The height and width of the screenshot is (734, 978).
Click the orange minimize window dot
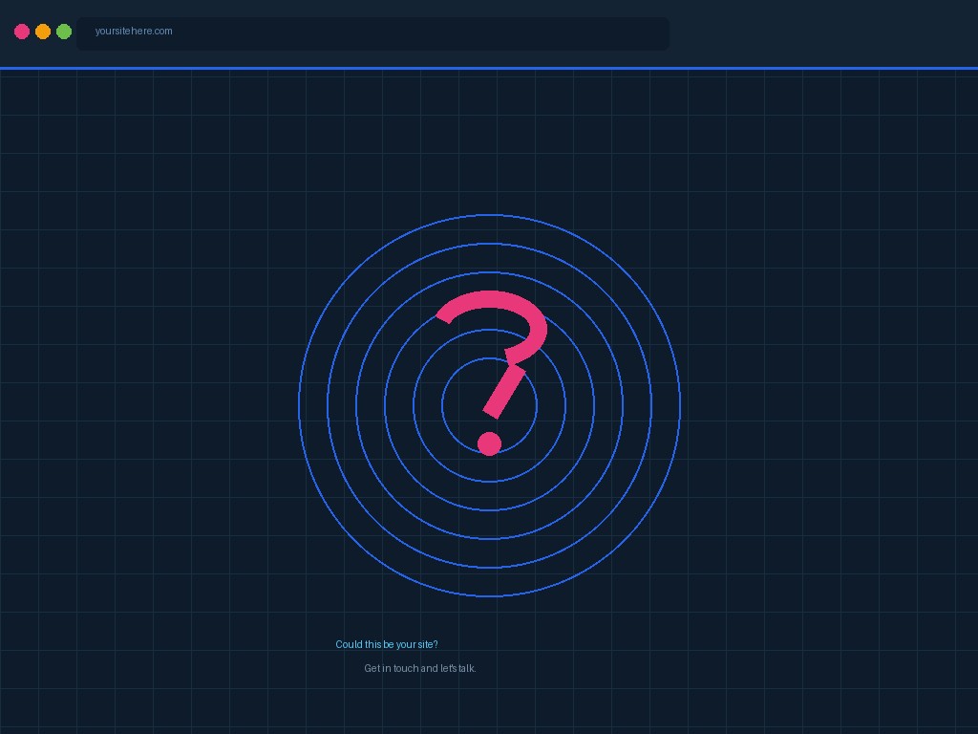(x=43, y=32)
